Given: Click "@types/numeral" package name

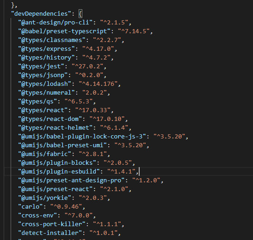Looking at the screenshot, I should pyautogui.click(x=46, y=93).
